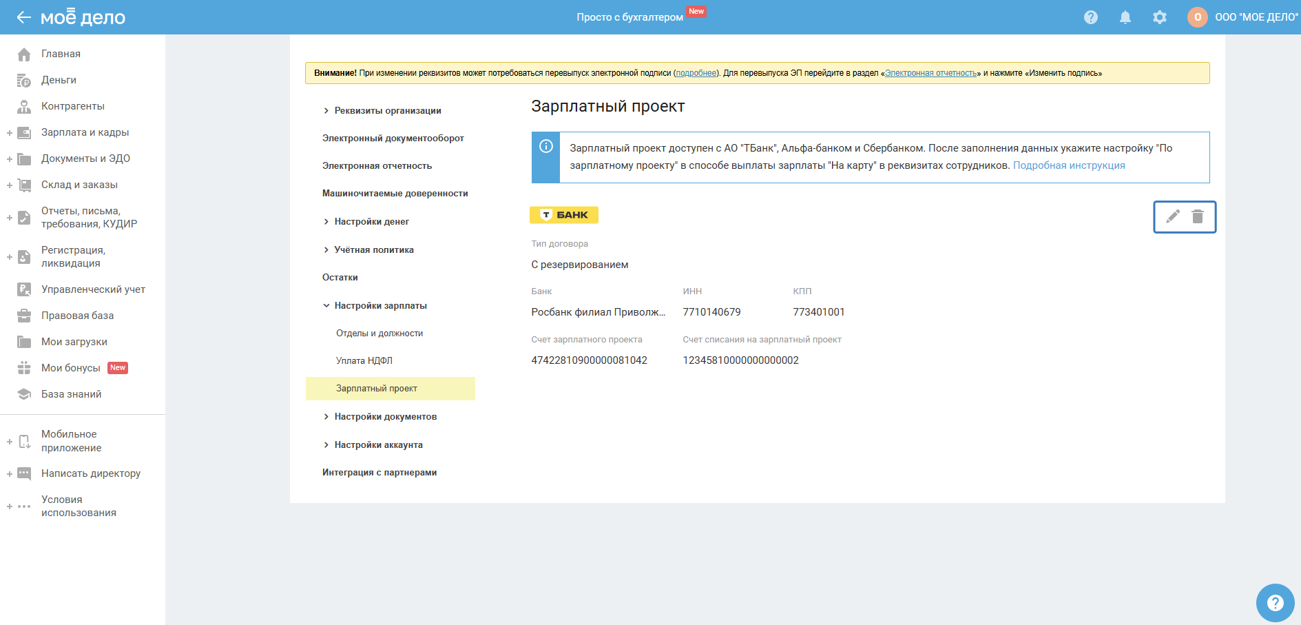Select Зарплатный проект menu item
Screen dimensions: 1301x625
pos(391,389)
